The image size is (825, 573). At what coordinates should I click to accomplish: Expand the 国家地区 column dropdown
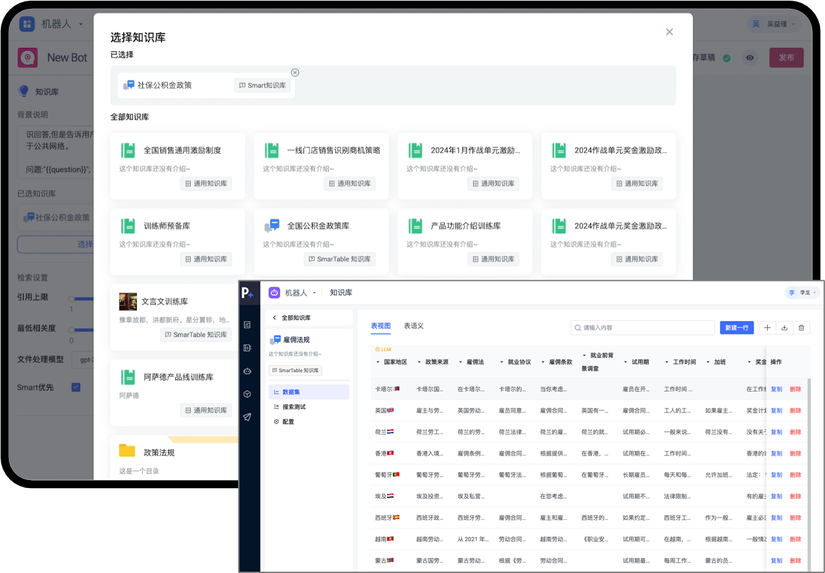[378, 362]
